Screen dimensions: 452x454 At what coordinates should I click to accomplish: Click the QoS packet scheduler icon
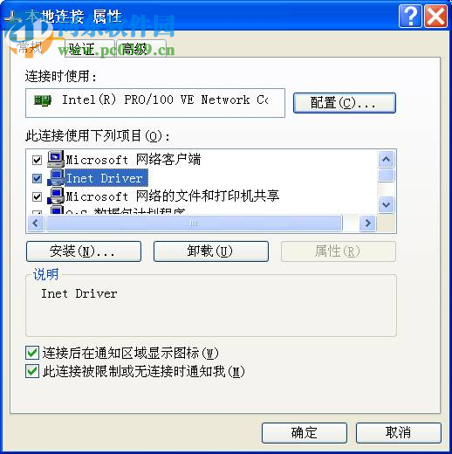pyautogui.click(x=57, y=210)
